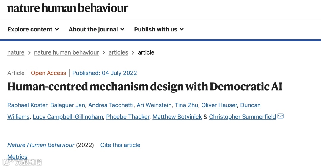Open author Raphael Koster's profile
Viewport: 321px width, 168px height.
pyautogui.click(x=27, y=105)
